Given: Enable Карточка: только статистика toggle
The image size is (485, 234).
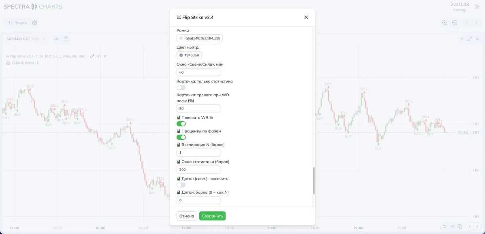Looking at the screenshot, I should [x=181, y=87].
